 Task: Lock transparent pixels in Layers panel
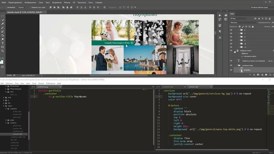point(240,27)
